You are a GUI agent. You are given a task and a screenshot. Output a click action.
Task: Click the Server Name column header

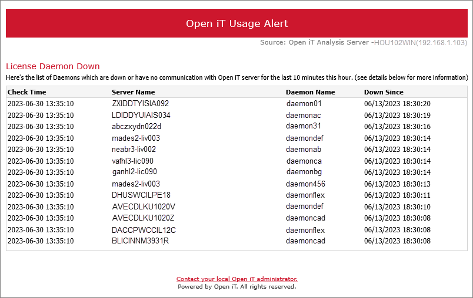(133, 92)
